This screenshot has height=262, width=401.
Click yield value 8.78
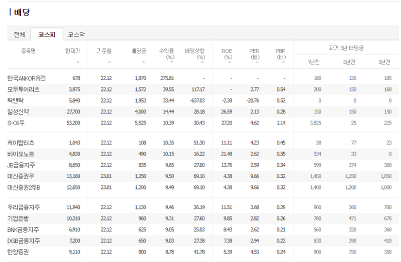[169, 252]
